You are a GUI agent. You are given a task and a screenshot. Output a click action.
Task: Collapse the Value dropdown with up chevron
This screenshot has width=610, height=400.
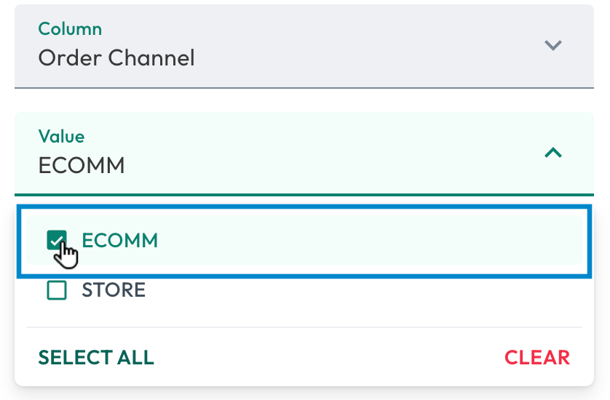tap(552, 153)
